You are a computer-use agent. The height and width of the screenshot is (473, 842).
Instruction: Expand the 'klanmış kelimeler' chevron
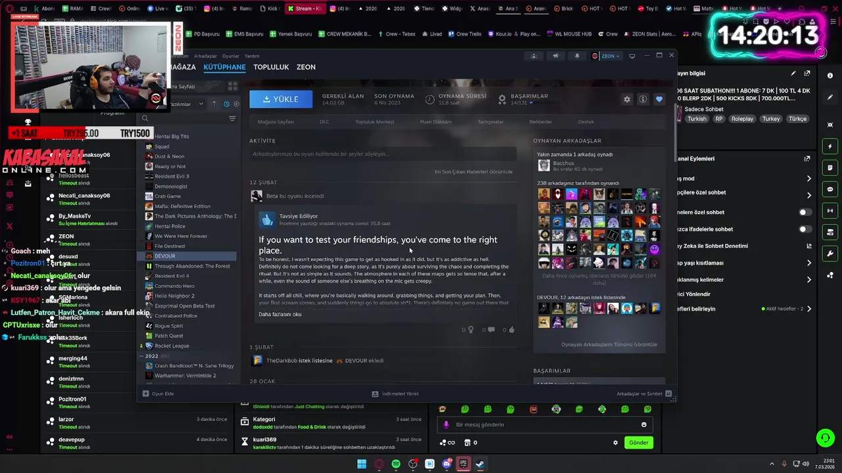point(809,280)
